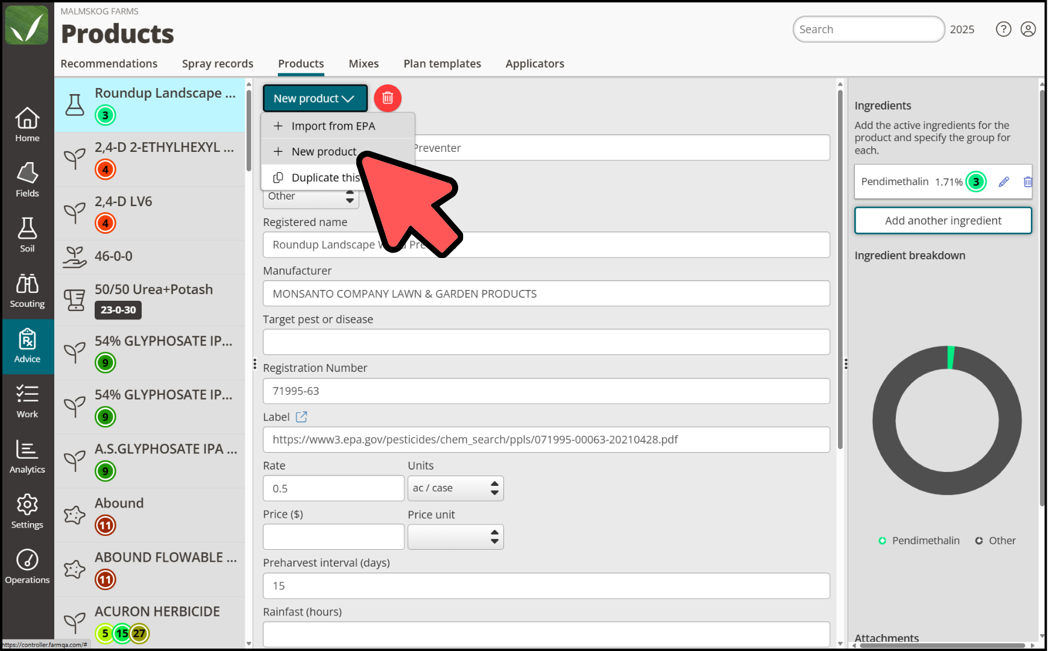Click the right panel splitter handle

click(x=846, y=364)
